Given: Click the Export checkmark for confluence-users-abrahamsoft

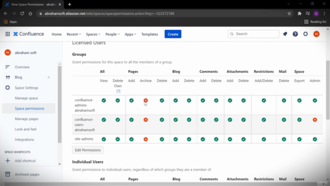Looking at the screenshot, I should 299,120.
